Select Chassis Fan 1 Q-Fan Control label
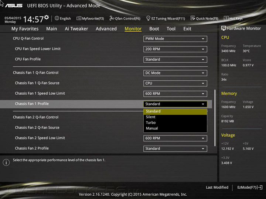The image size is (266, 199). point(35,73)
